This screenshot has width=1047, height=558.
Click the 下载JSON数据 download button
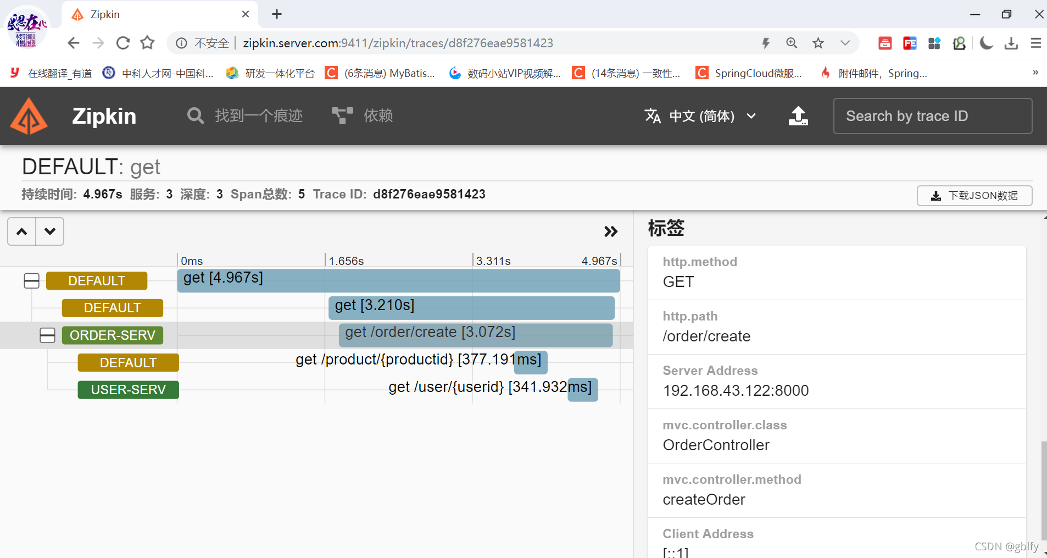pyautogui.click(x=974, y=196)
